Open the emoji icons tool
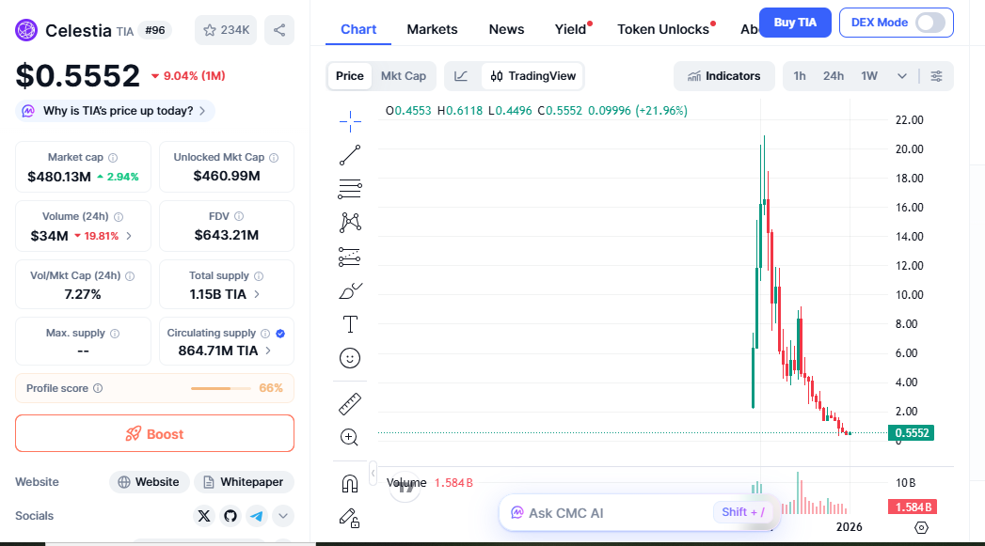This screenshot has height=546, width=985. pos(350,358)
